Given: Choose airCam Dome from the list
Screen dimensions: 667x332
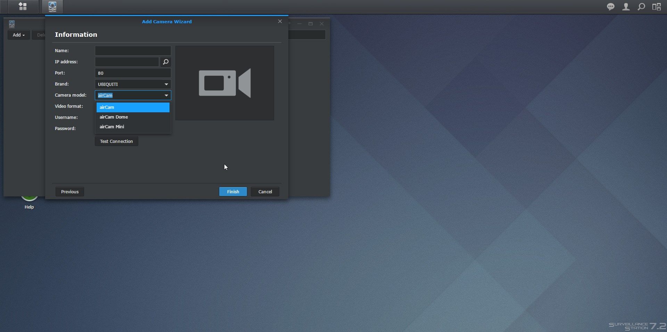Looking at the screenshot, I should click(x=133, y=117).
